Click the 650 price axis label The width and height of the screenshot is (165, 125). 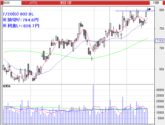162,69
